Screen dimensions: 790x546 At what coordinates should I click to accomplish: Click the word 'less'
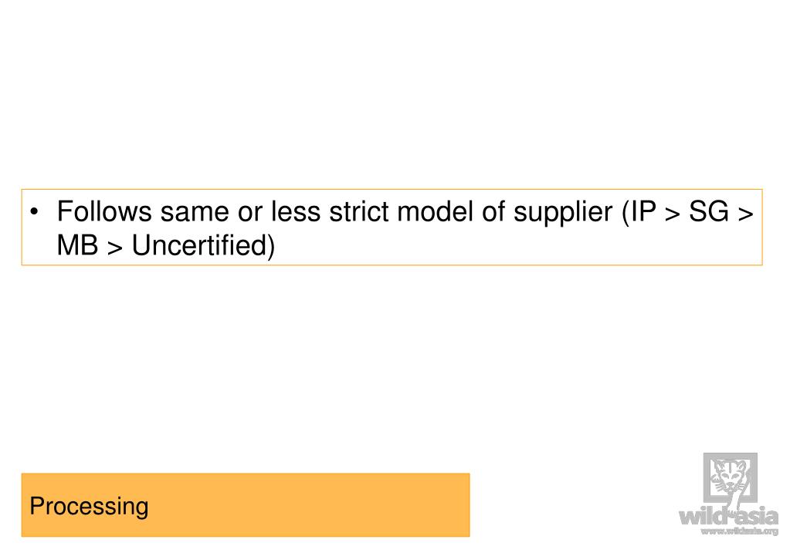pos(296,211)
